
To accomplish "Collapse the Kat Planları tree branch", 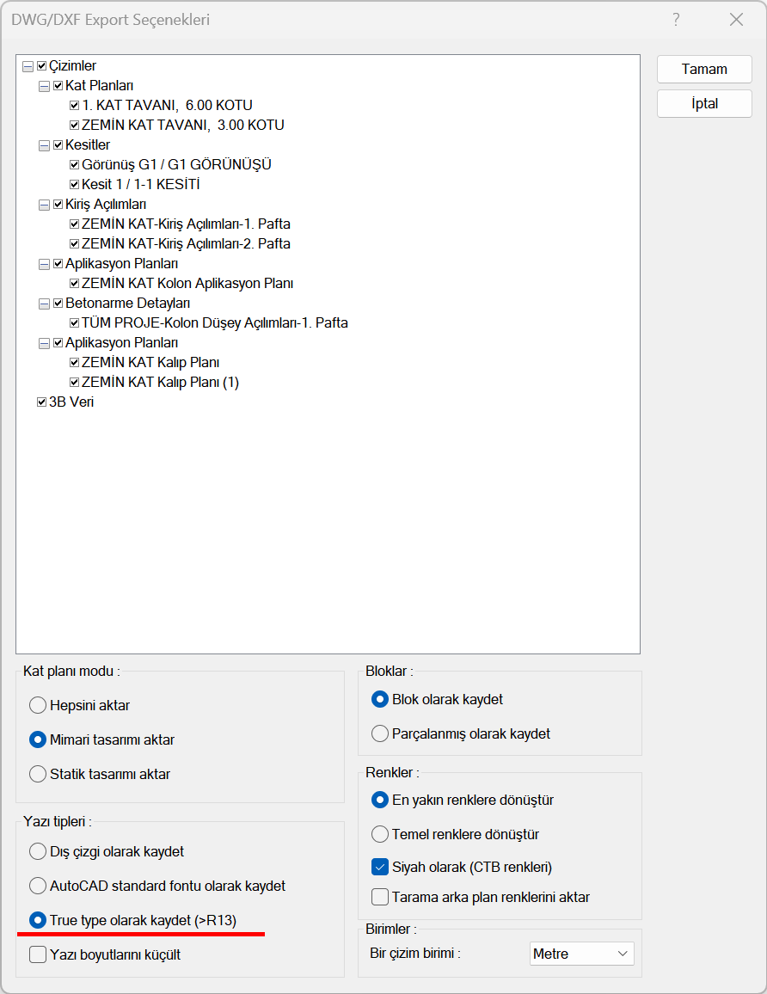I will [45, 86].
